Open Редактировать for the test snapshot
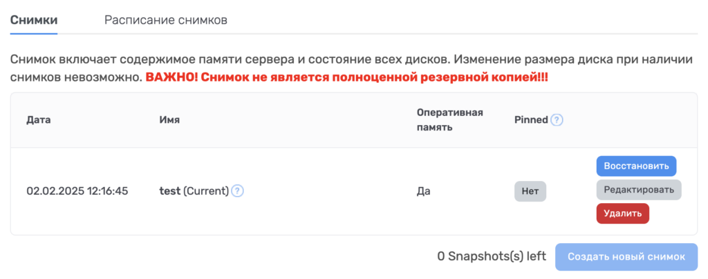The image size is (708, 279). point(639,189)
